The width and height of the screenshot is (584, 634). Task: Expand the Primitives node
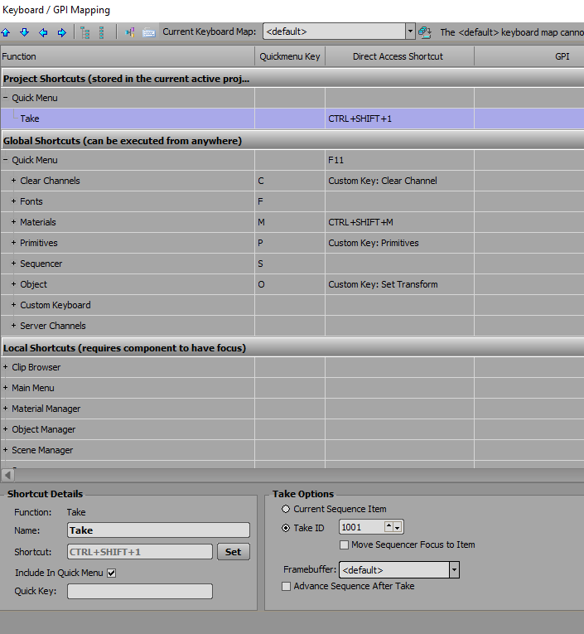coord(14,243)
